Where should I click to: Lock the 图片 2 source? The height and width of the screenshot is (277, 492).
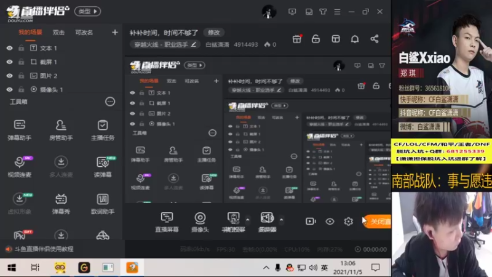(21, 76)
